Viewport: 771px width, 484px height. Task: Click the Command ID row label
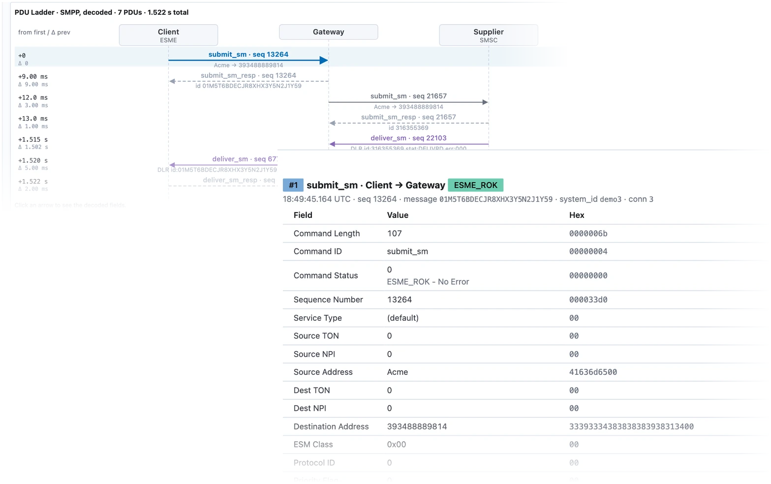(x=318, y=251)
